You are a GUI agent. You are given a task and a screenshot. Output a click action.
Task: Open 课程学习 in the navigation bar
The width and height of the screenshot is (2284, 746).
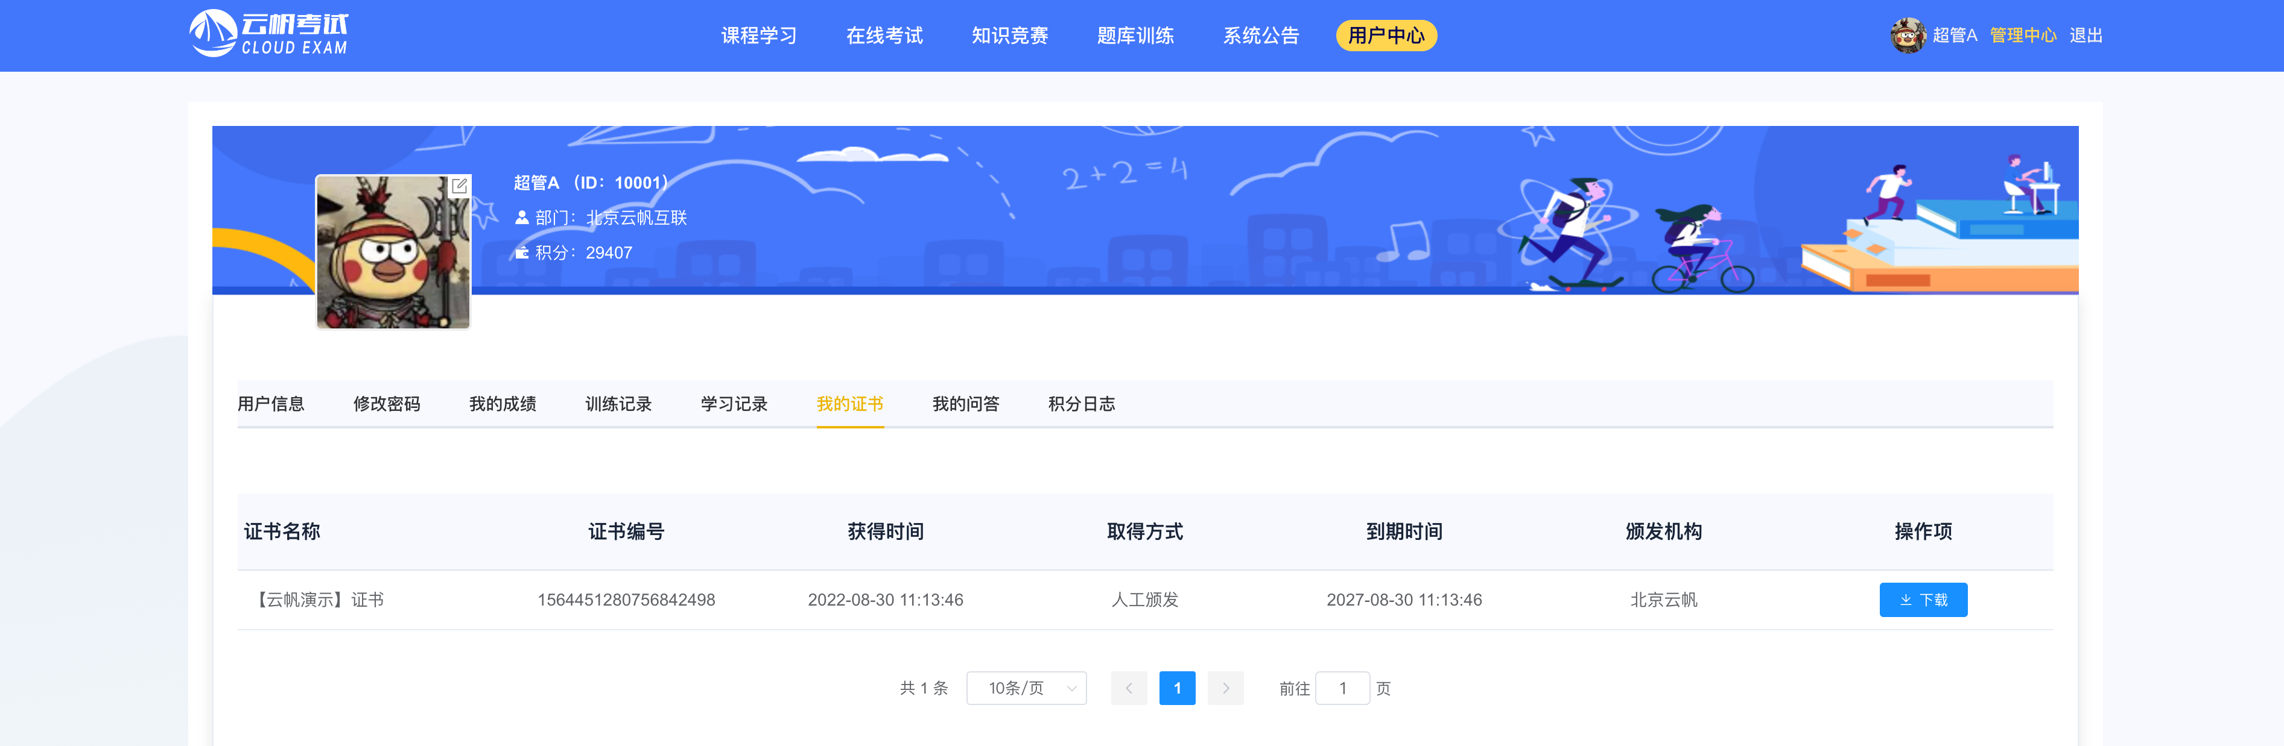point(759,36)
